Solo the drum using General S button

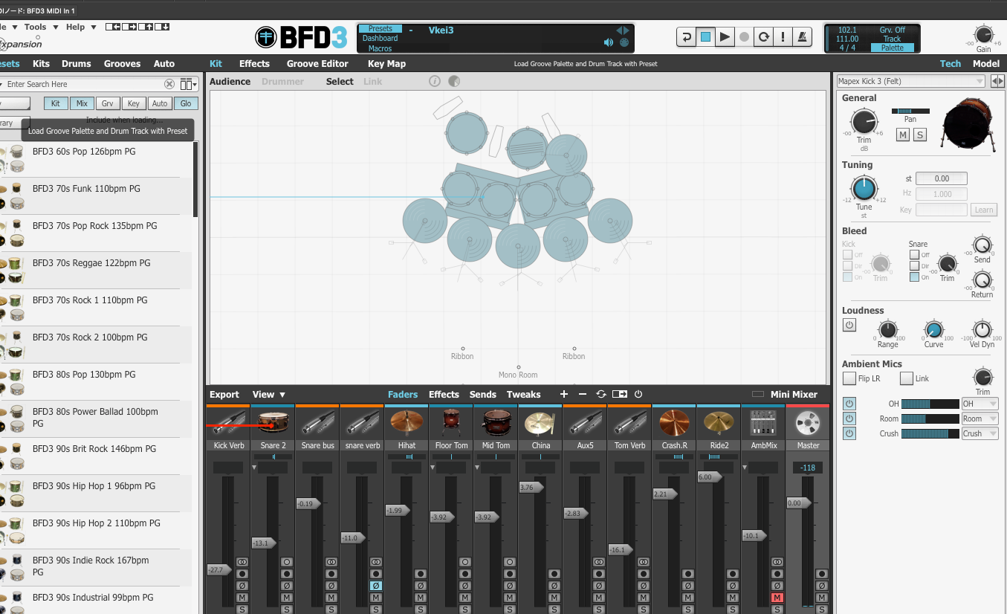920,135
